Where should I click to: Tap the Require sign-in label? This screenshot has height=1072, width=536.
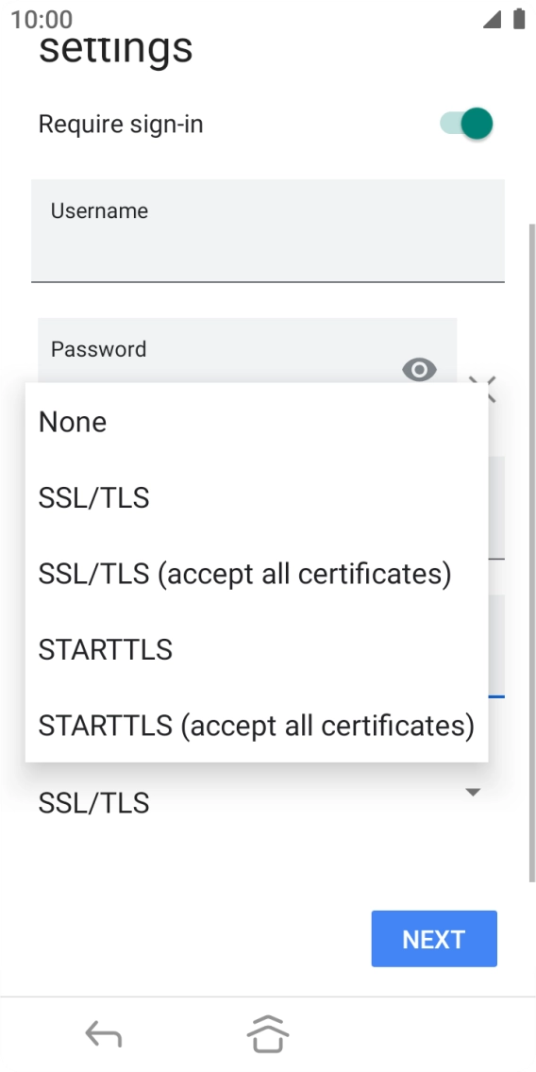(x=121, y=125)
